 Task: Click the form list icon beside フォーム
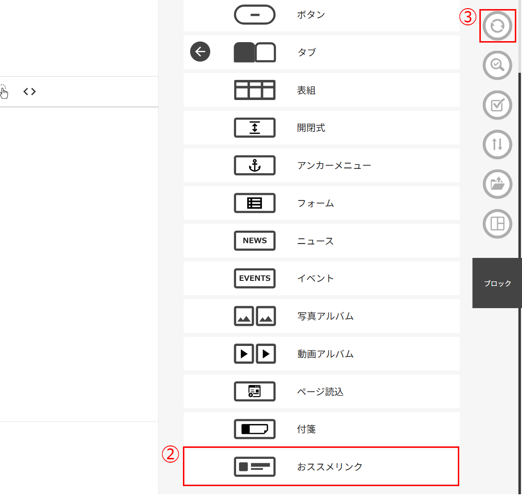pyautogui.click(x=255, y=202)
